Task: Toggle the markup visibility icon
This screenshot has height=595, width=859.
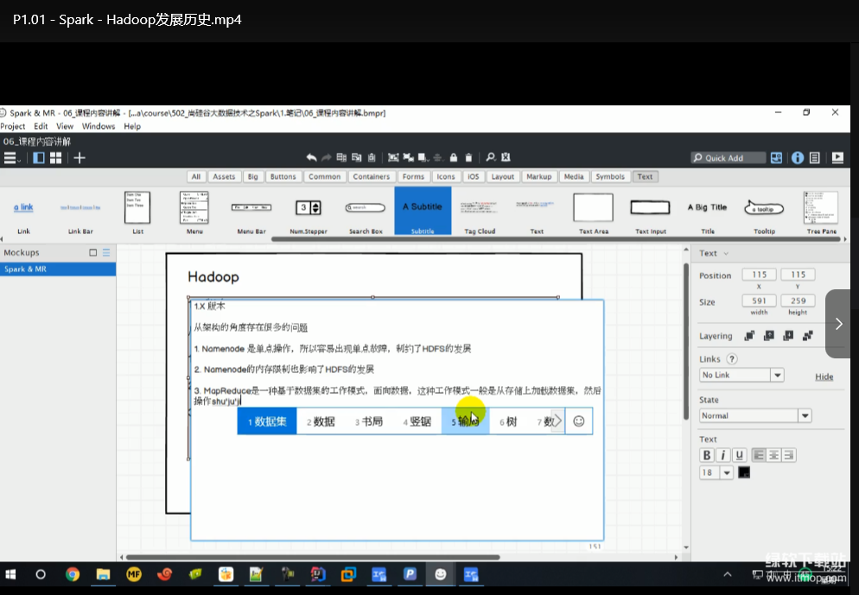Action: [506, 158]
